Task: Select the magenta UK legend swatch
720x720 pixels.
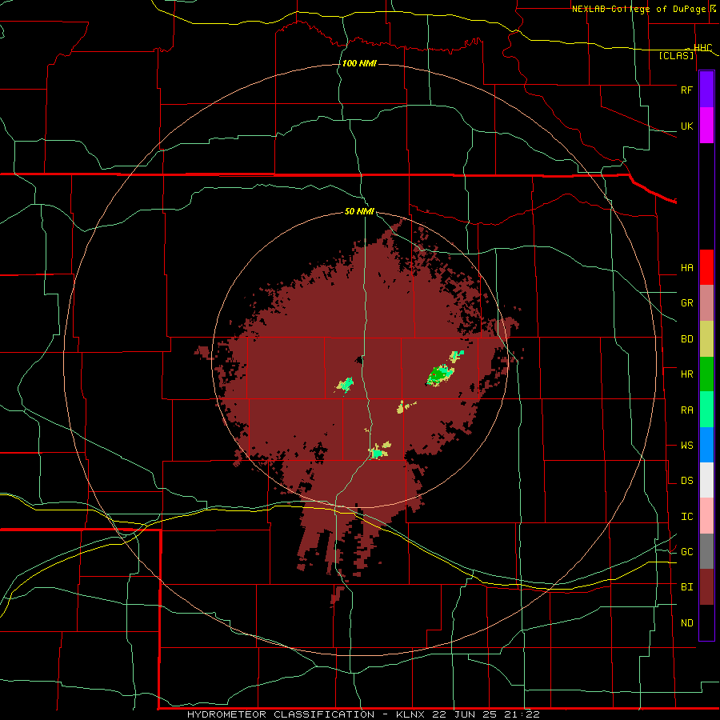Action: (706, 126)
